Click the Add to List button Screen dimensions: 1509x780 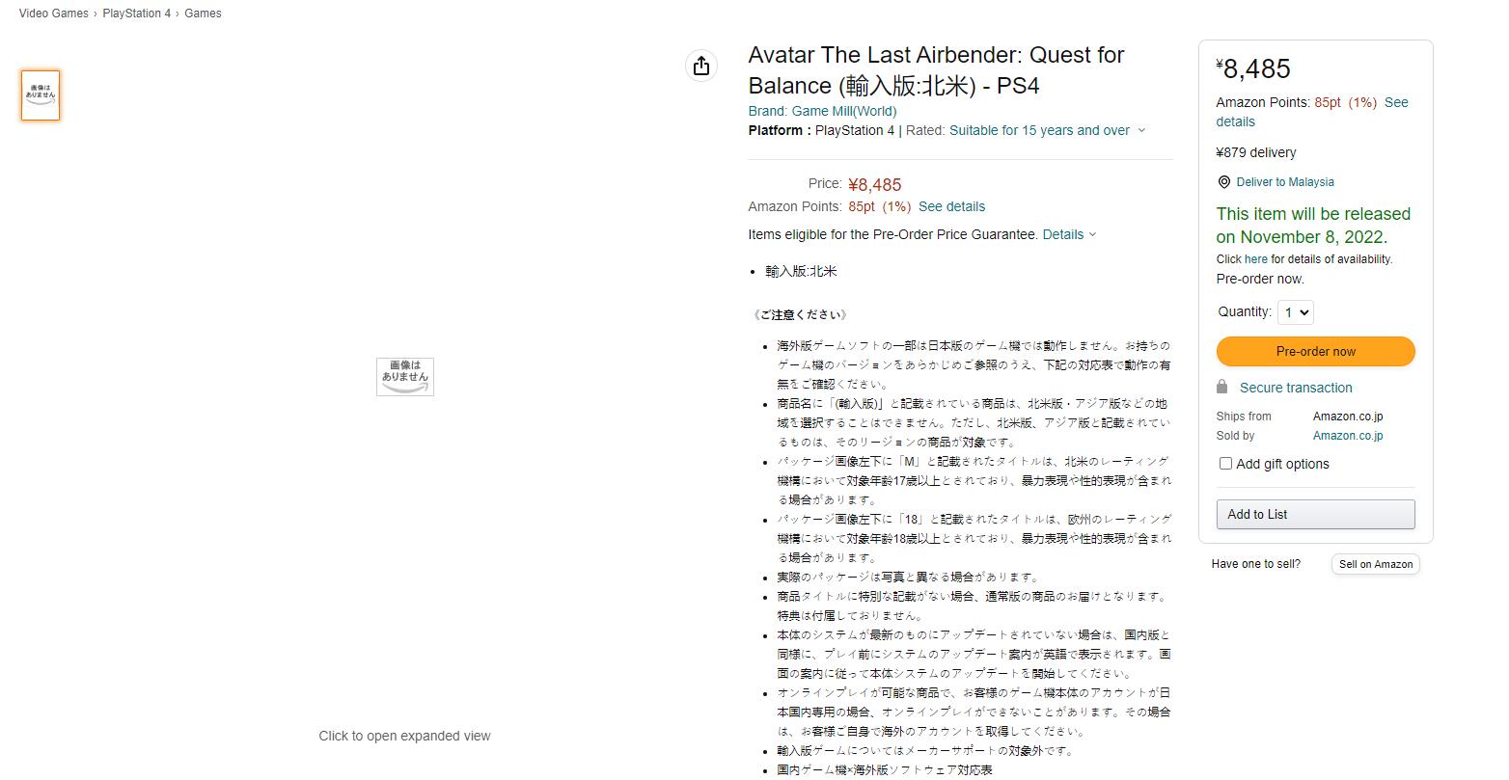coord(1315,514)
